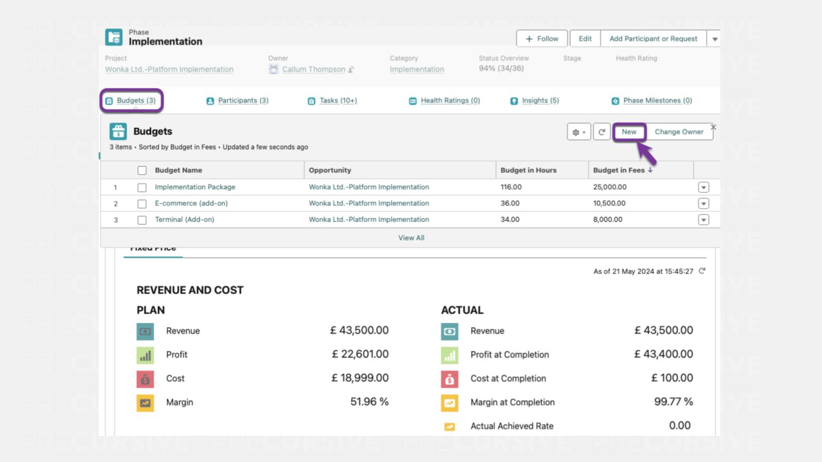Click the Insights related list icon

514,101
